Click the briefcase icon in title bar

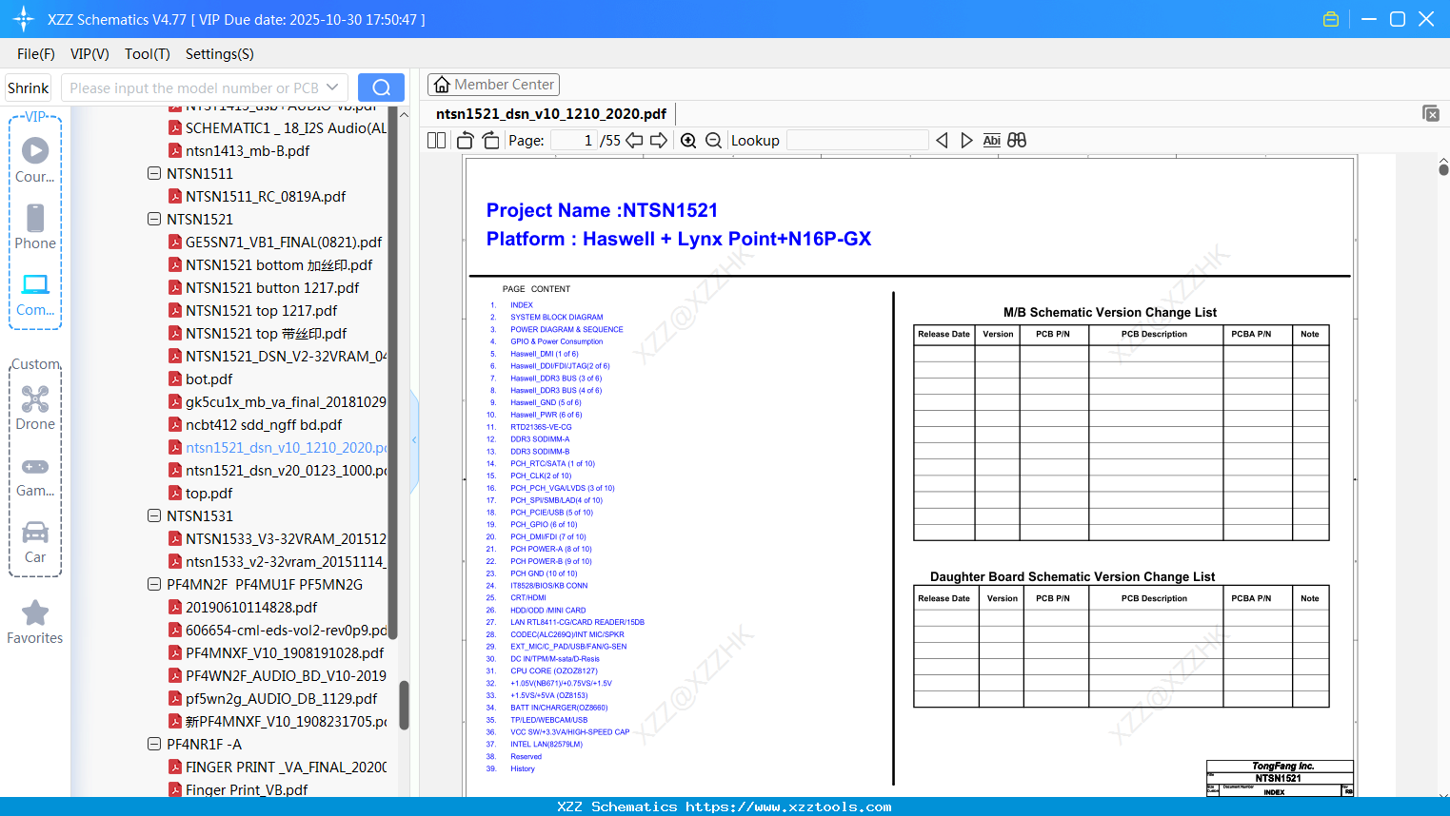[1330, 18]
